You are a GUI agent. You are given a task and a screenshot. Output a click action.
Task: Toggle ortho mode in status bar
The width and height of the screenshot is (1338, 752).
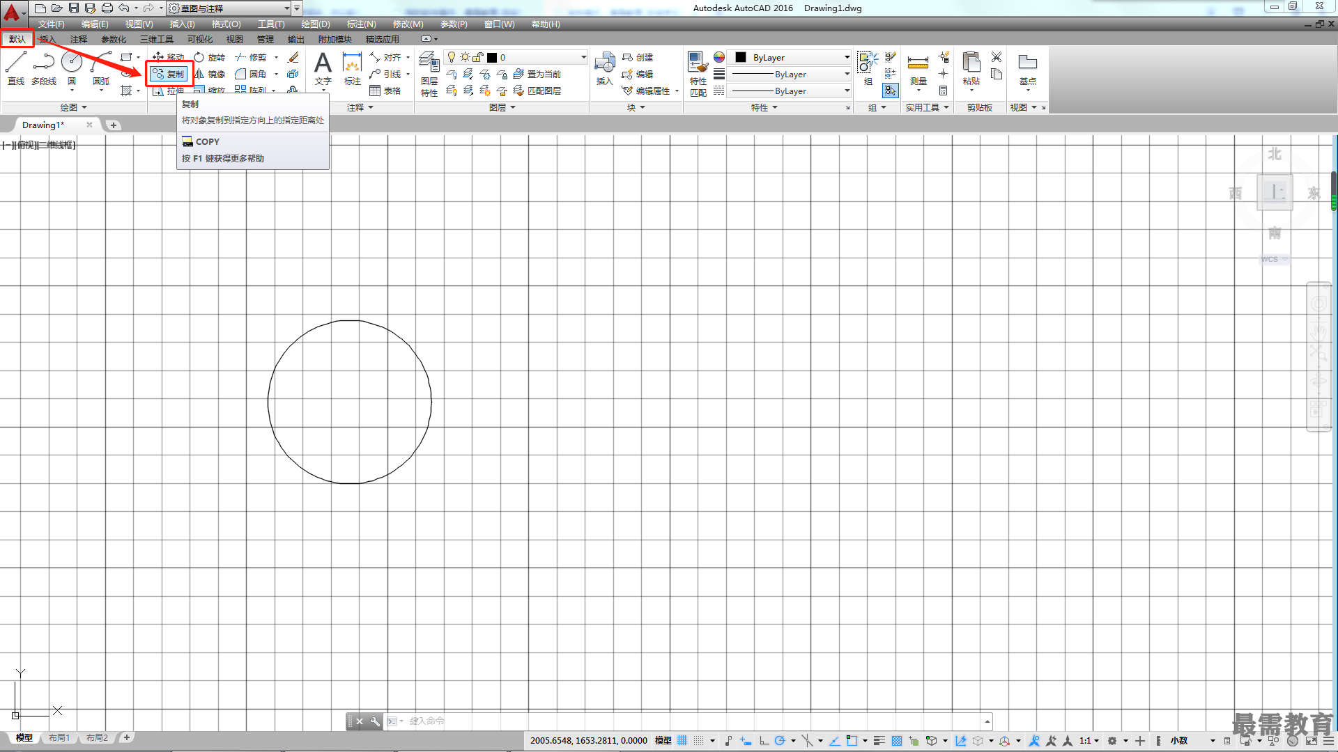(764, 740)
